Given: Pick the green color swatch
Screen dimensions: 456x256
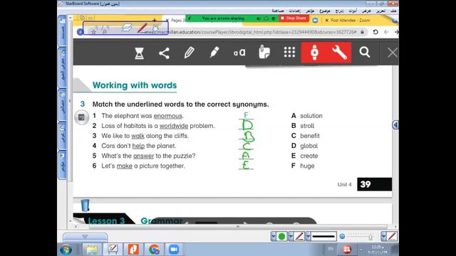Looking at the screenshot, I should click(x=281, y=237).
